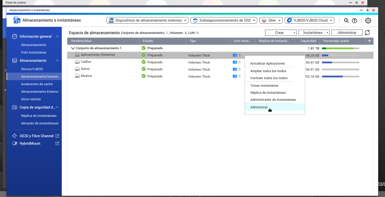Click the Musica volume disk icon
385x197 pixels.
[x=77, y=76]
